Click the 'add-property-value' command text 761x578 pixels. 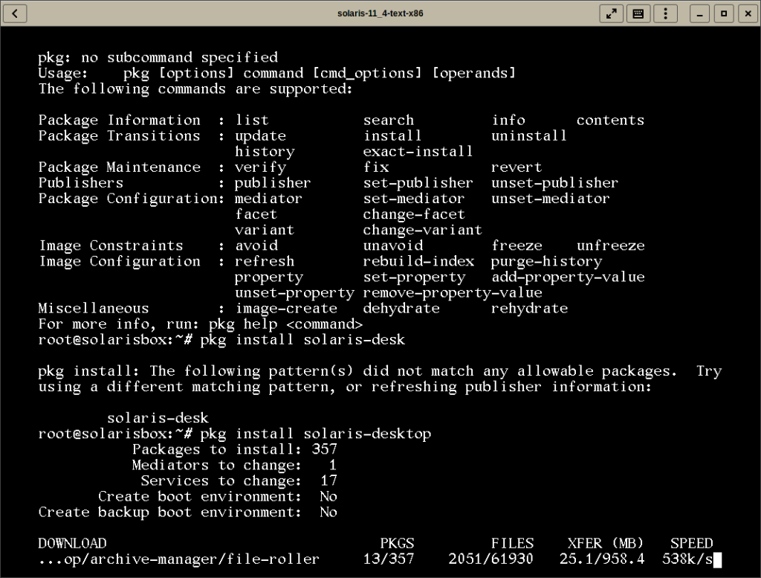pyautogui.click(x=568, y=277)
